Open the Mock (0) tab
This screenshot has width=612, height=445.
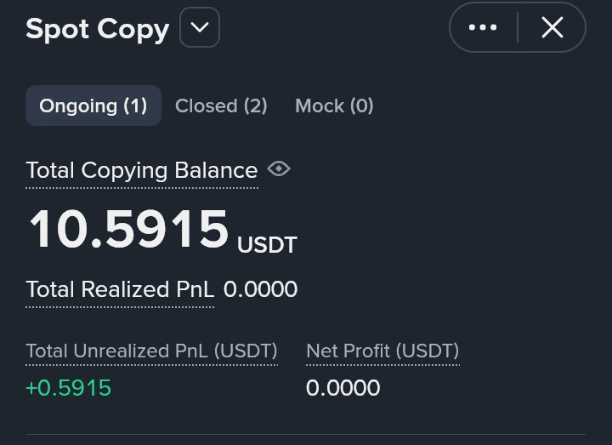334,106
